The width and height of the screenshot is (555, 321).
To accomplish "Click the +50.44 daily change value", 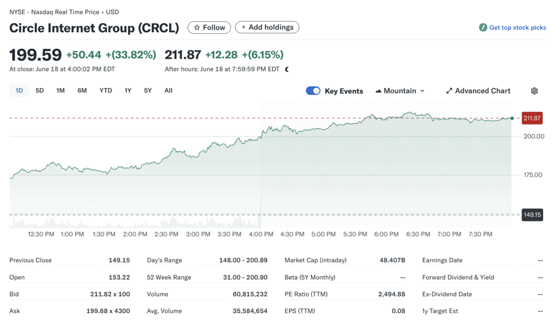I will [x=84, y=55].
